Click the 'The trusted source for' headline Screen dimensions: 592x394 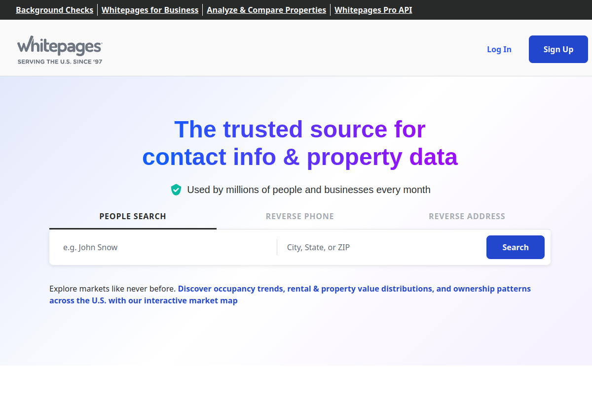click(x=300, y=129)
